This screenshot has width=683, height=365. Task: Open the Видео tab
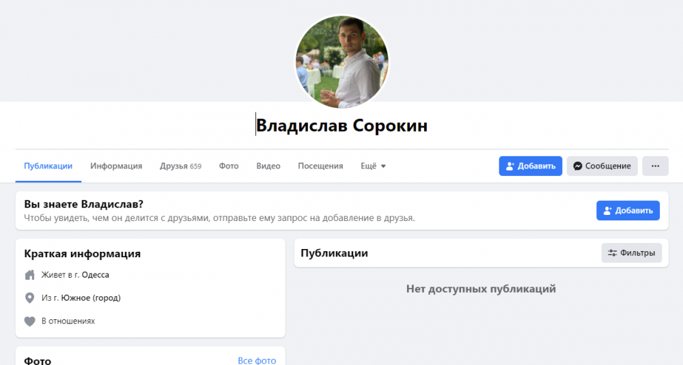tap(268, 166)
